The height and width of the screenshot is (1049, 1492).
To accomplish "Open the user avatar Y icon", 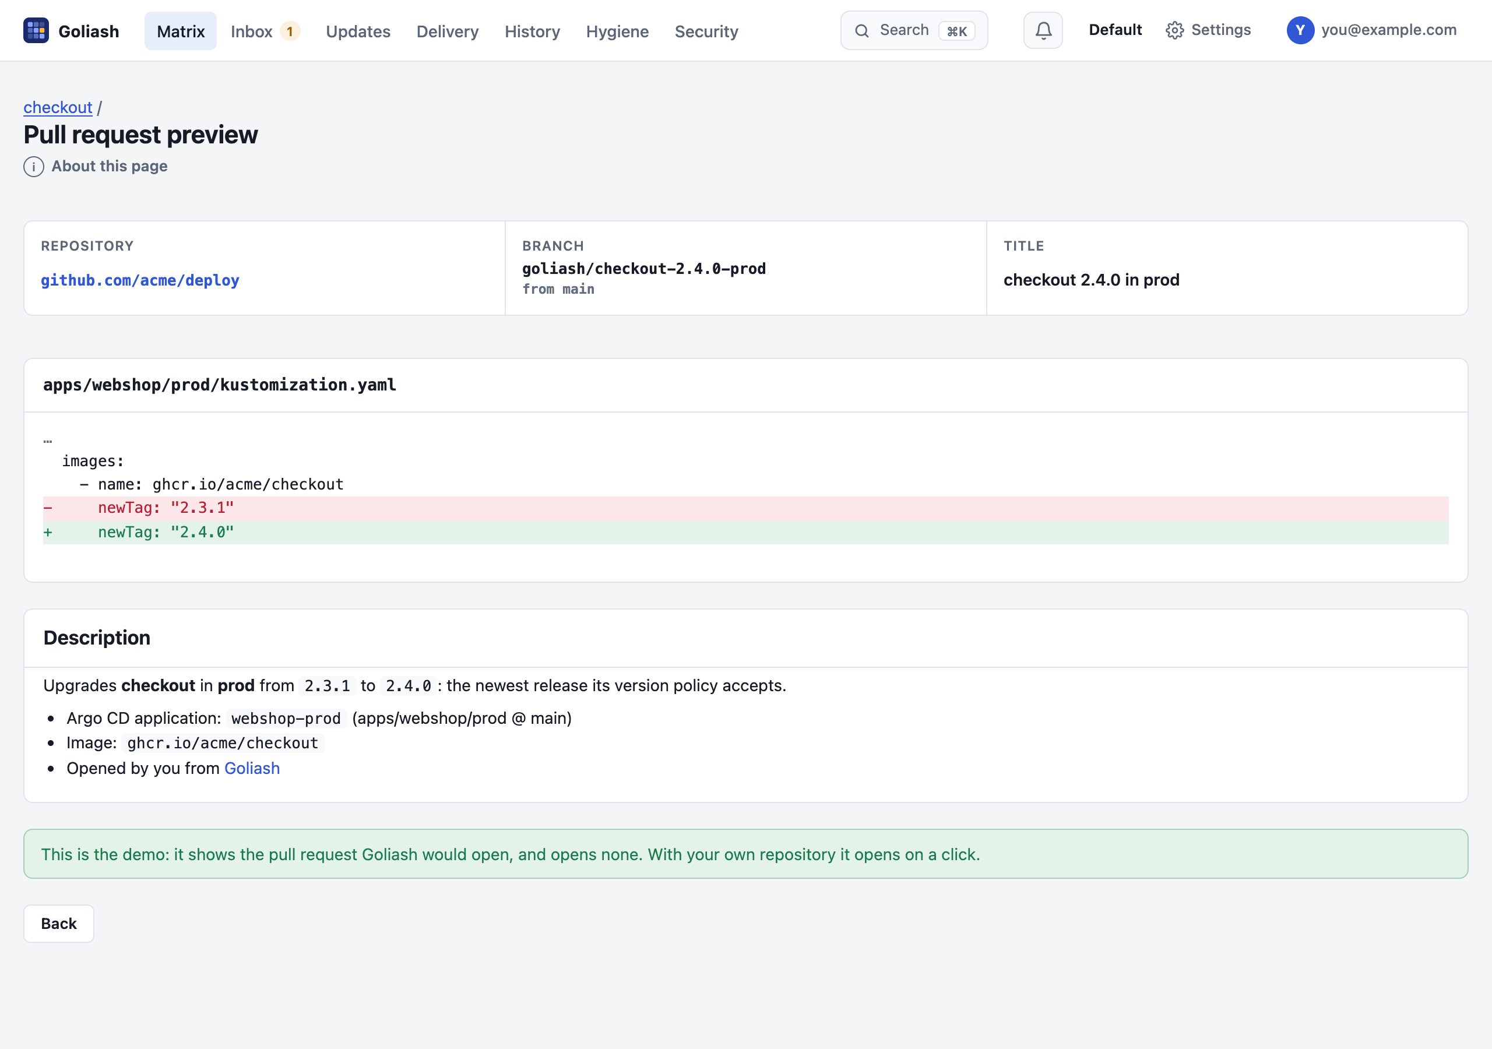I will [1300, 30].
